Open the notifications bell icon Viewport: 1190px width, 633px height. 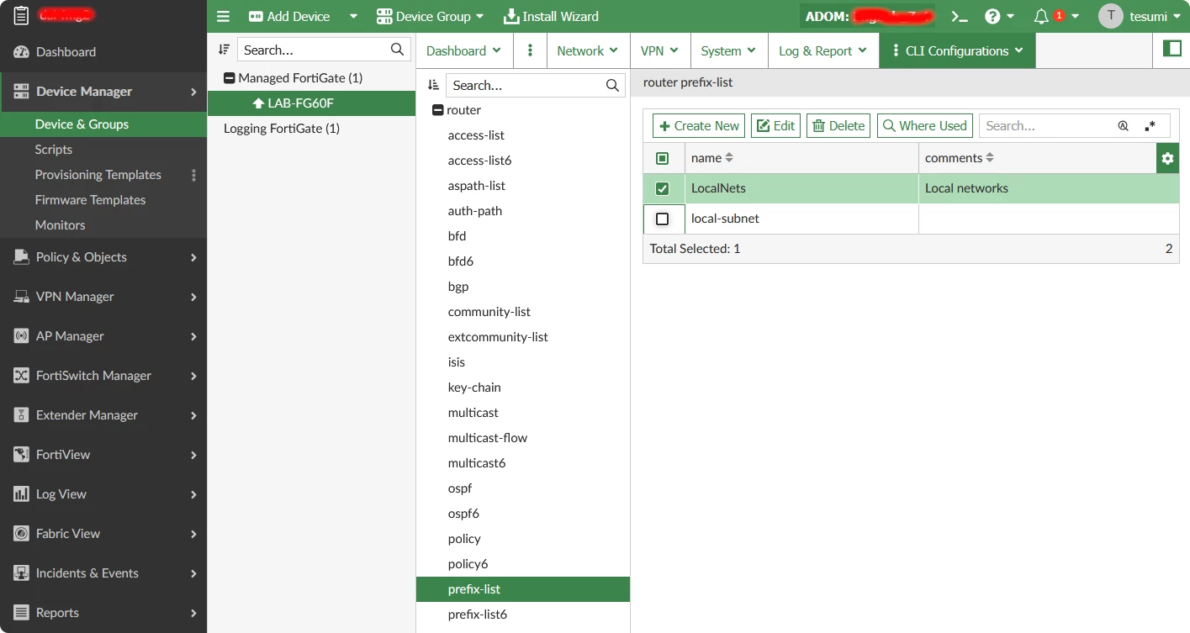point(1041,17)
